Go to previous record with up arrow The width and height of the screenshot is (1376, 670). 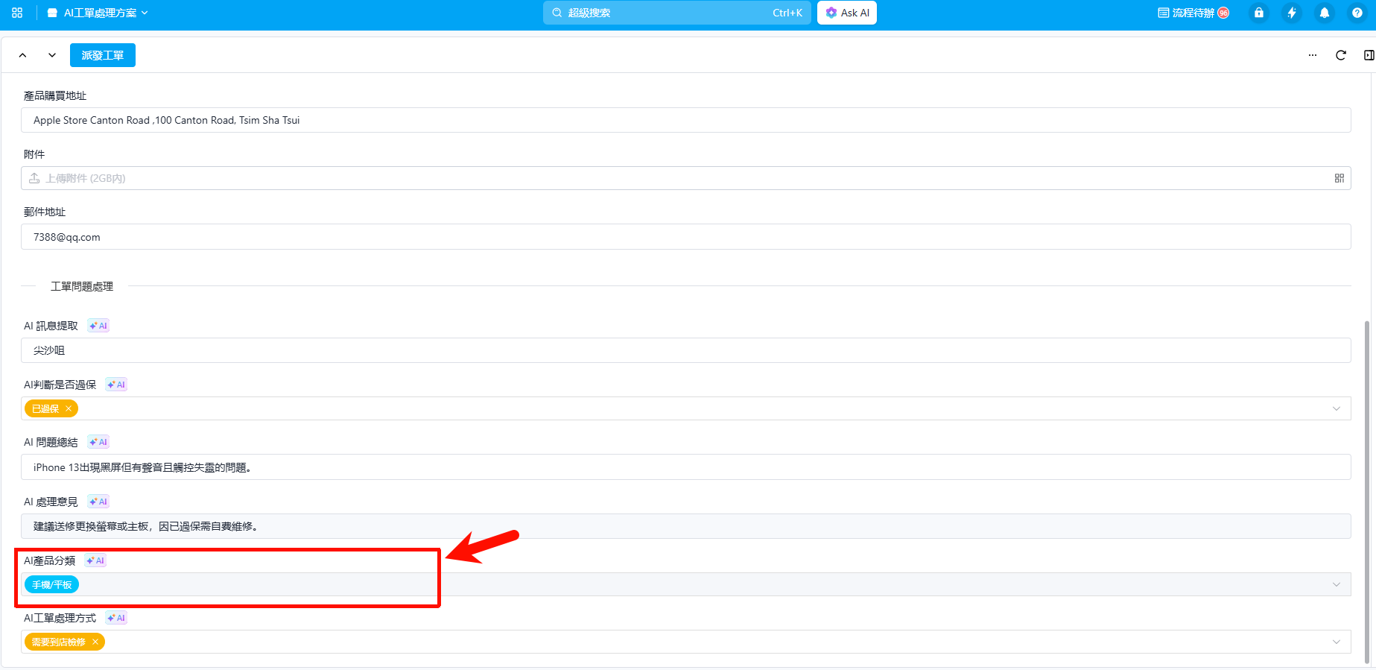[23, 55]
